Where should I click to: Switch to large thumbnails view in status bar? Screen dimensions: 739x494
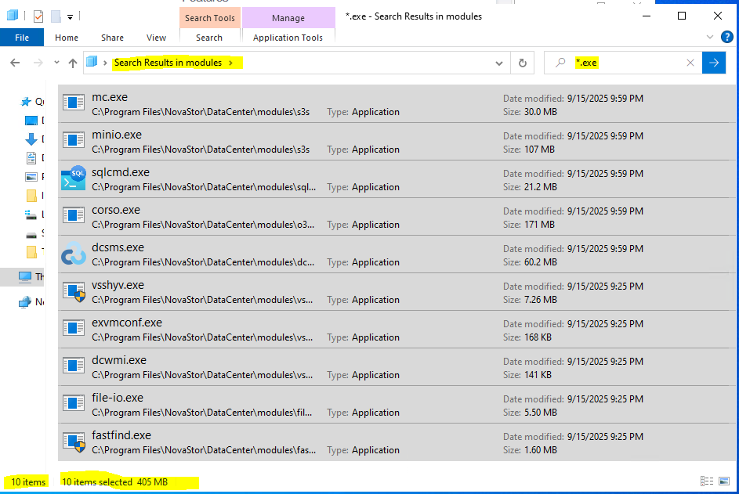point(724,481)
